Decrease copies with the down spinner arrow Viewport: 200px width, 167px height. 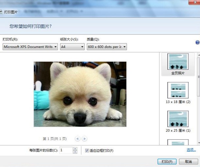coord(75,152)
